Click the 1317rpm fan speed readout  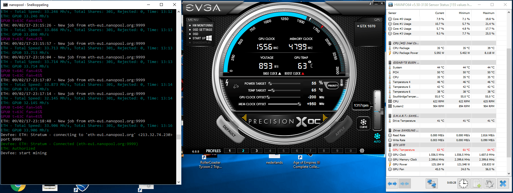361,105
